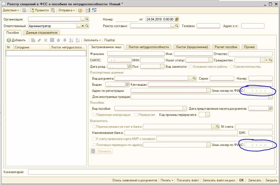
Task: Click the list settings icon beside help
Action: (88, 10)
